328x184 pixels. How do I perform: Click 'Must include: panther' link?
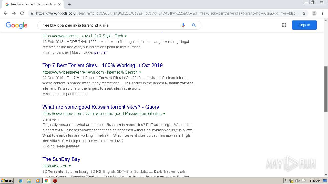[100, 52]
